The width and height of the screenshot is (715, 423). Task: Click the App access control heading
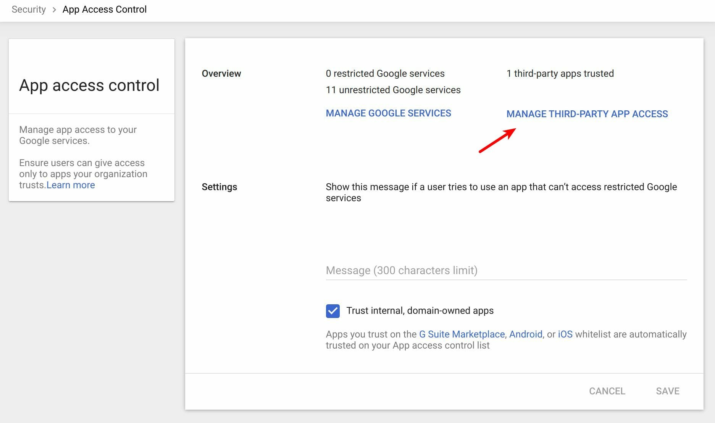pos(89,85)
